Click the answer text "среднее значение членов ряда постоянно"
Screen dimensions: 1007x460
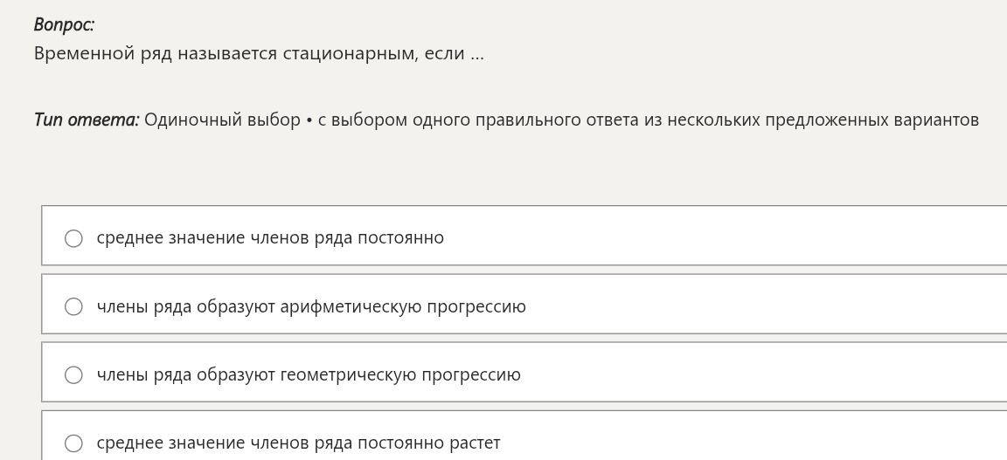[x=270, y=238]
